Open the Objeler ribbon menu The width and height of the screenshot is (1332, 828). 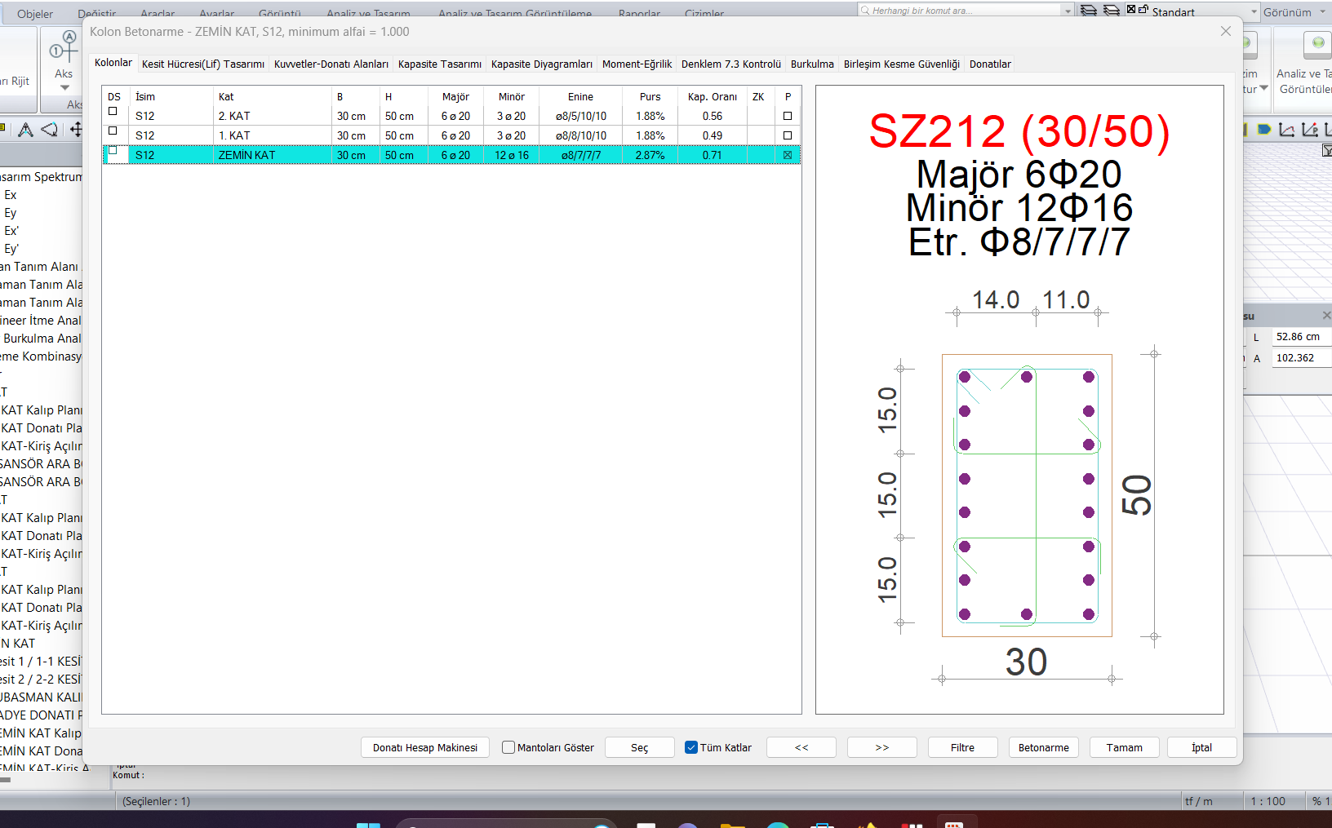[35, 14]
